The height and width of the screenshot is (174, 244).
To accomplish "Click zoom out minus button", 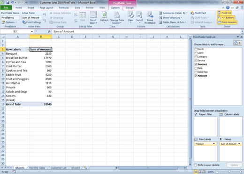I will (217, 172).
